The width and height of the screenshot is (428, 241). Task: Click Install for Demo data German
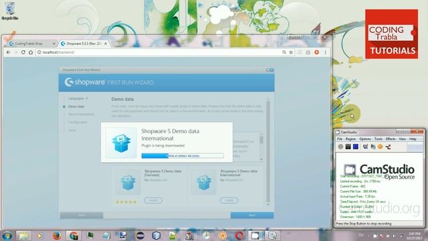point(153,200)
